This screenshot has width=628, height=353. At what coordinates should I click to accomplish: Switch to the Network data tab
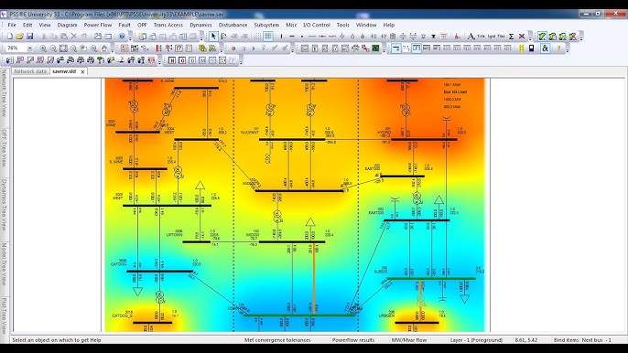point(30,71)
